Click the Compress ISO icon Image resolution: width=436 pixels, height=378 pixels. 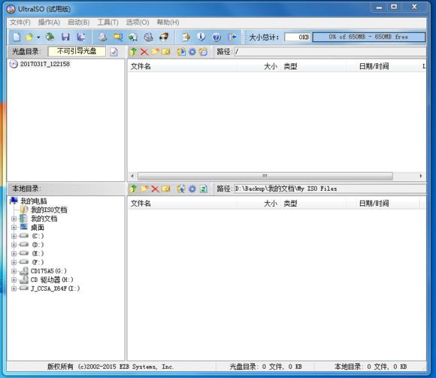(x=118, y=37)
